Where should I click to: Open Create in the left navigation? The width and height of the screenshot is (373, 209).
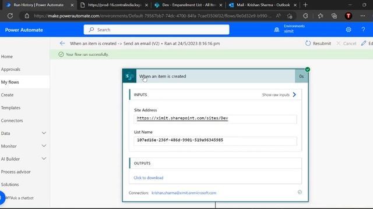click(x=7, y=95)
